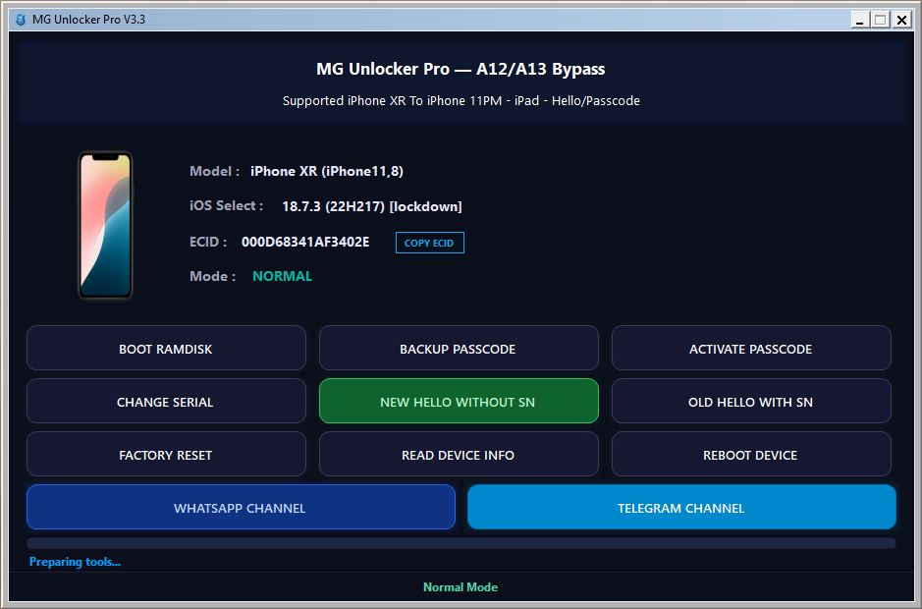This screenshot has width=922, height=609.
Task: Maximize the MG Unlocker Pro window
Action: click(880, 20)
